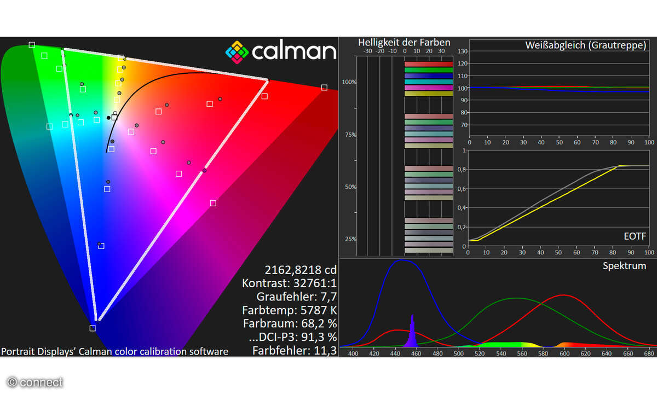Click the top-left green target square outside the triangle

(x=32, y=45)
